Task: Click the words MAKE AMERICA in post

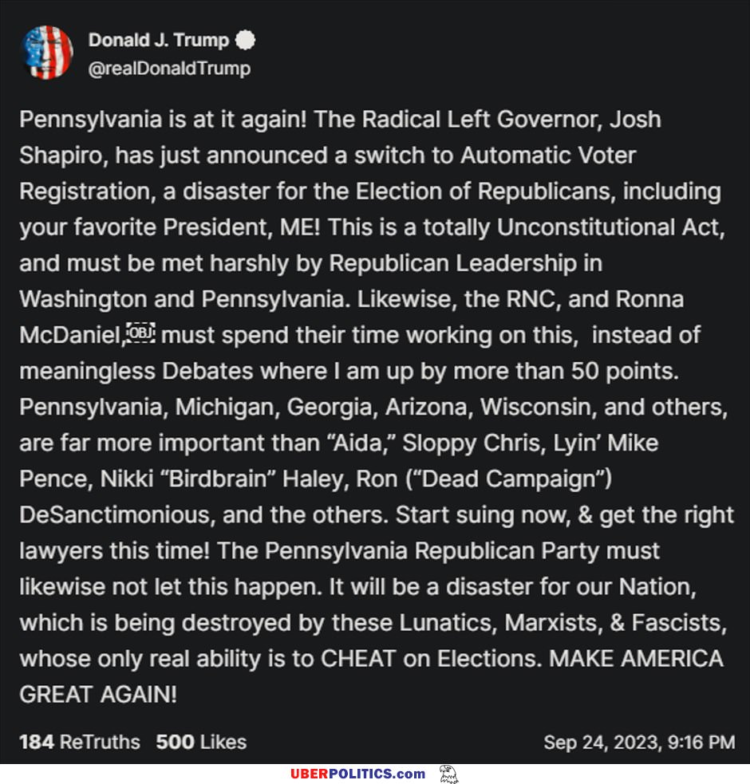Action: [x=637, y=659]
